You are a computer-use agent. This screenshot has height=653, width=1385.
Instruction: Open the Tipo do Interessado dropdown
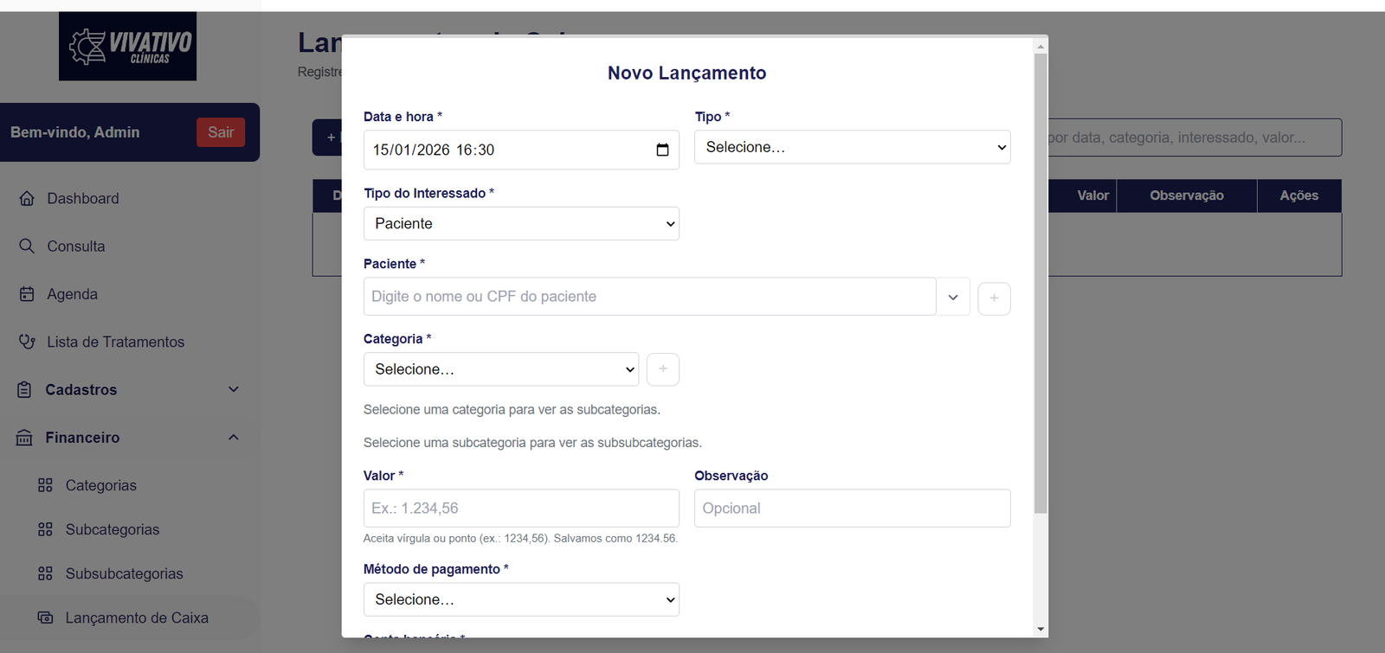521,224
